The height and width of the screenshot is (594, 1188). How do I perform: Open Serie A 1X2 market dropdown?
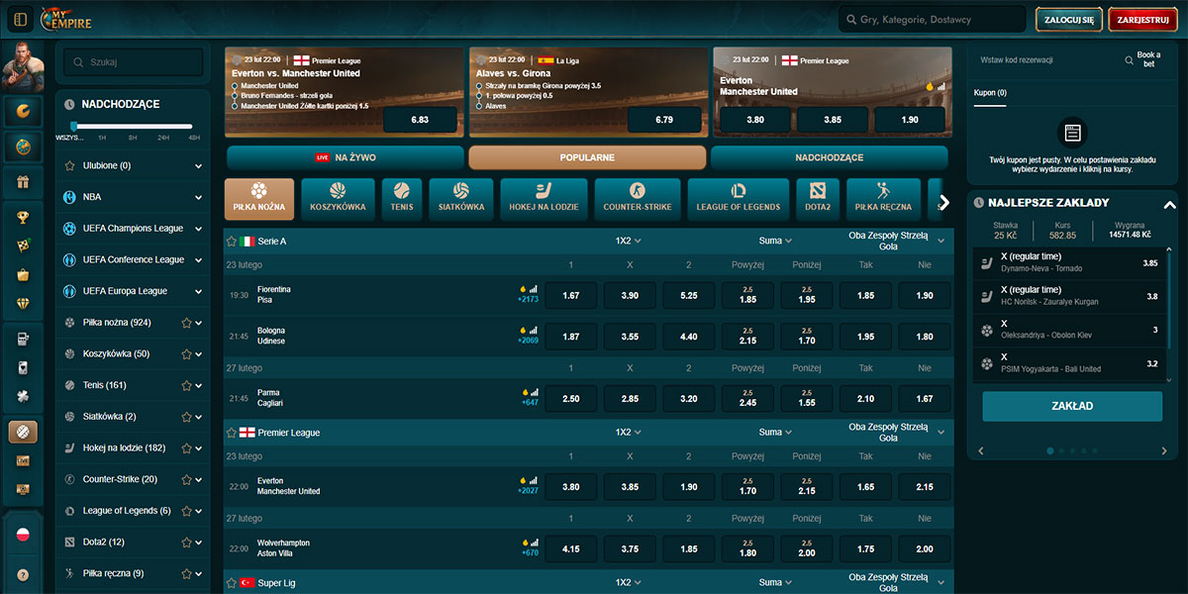[628, 241]
